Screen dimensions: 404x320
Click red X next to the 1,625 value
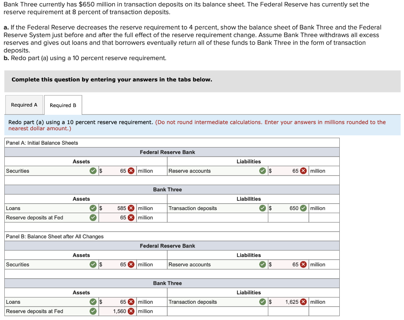(303, 302)
